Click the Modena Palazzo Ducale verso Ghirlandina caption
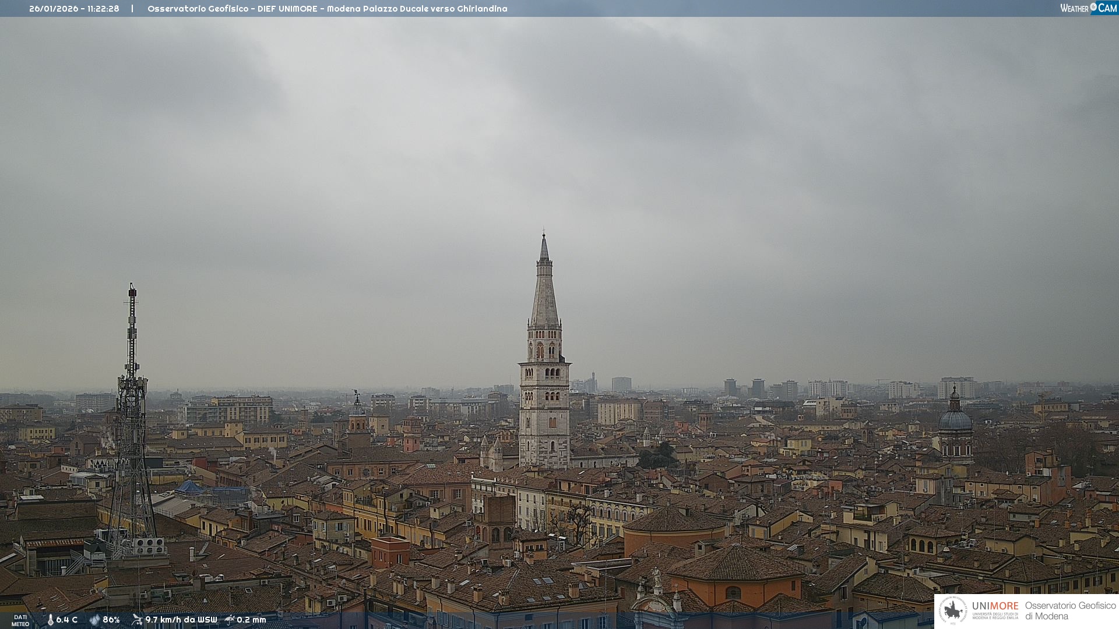The image size is (1119, 629). pyautogui.click(x=417, y=9)
